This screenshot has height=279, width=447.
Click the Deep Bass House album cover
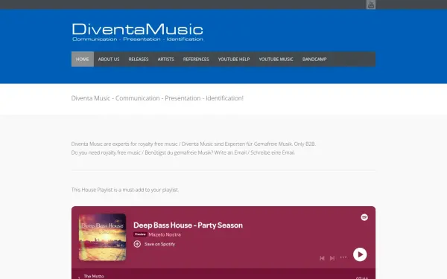point(102,237)
